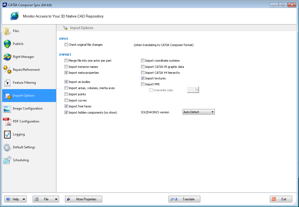This screenshot has height=207, width=299.
Task: Click the window resize grip corner
Action: click(295, 203)
